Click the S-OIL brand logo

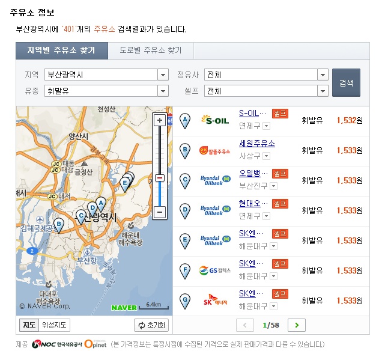pyautogui.click(x=215, y=120)
